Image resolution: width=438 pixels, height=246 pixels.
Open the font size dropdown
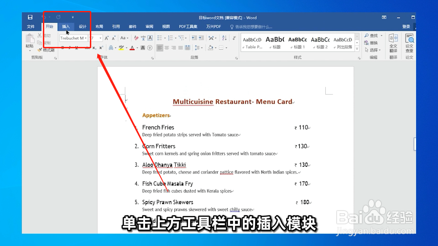click(100, 38)
